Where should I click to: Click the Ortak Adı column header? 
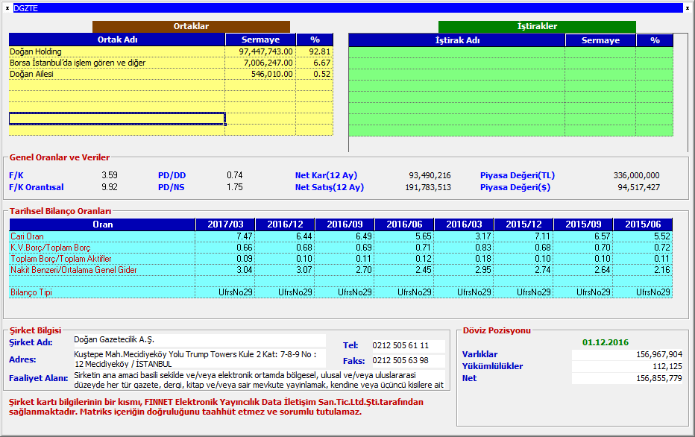(117, 40)
